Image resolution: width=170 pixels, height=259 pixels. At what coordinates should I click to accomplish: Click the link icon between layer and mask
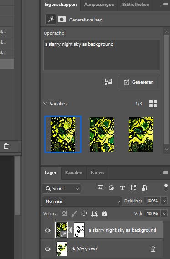point(70,230)
